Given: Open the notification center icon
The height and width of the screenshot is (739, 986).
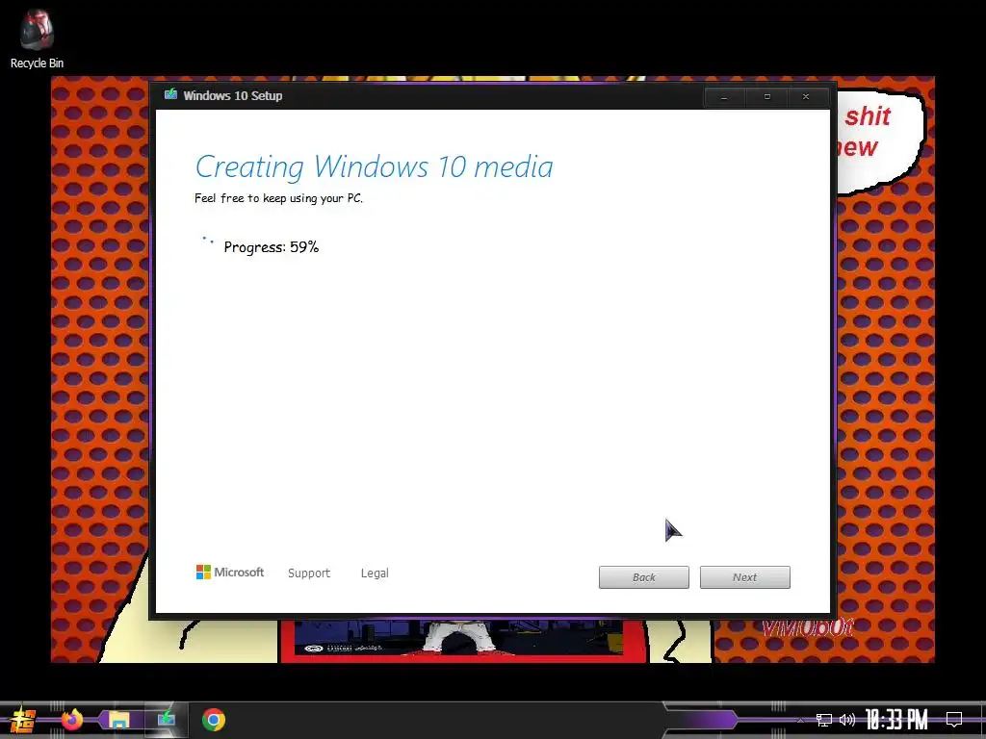Looking at the screenshot, I should 954,719.
